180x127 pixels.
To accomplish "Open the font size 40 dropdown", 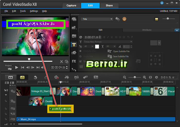I will pos(92,47).
